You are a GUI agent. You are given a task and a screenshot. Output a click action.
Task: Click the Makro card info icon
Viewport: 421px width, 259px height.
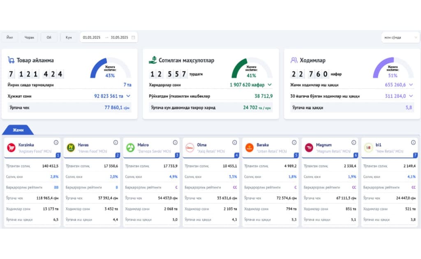[x=175, y=143]
